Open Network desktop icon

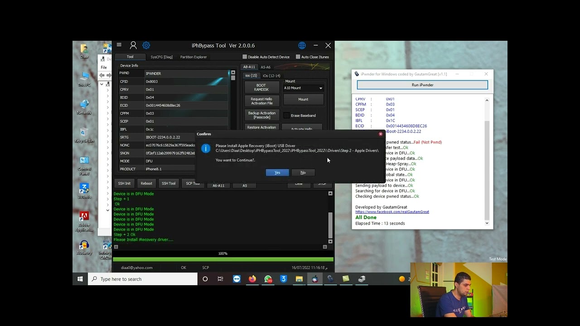click(84, 107)
